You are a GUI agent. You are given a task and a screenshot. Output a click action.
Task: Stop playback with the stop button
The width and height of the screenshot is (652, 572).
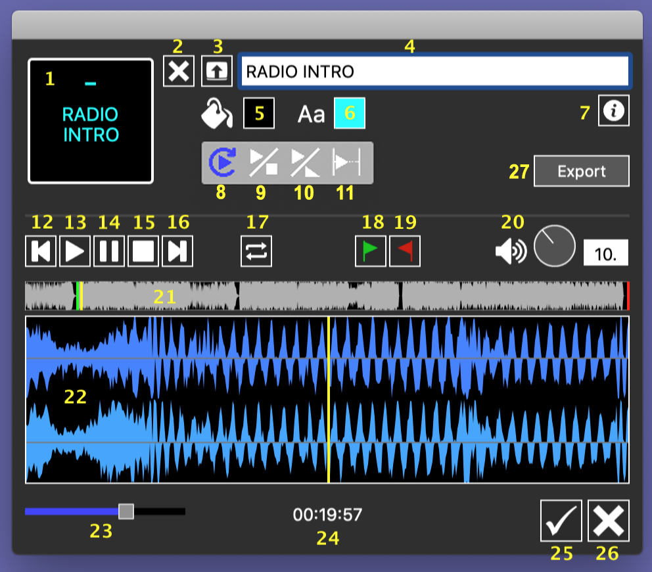[143, 251]
